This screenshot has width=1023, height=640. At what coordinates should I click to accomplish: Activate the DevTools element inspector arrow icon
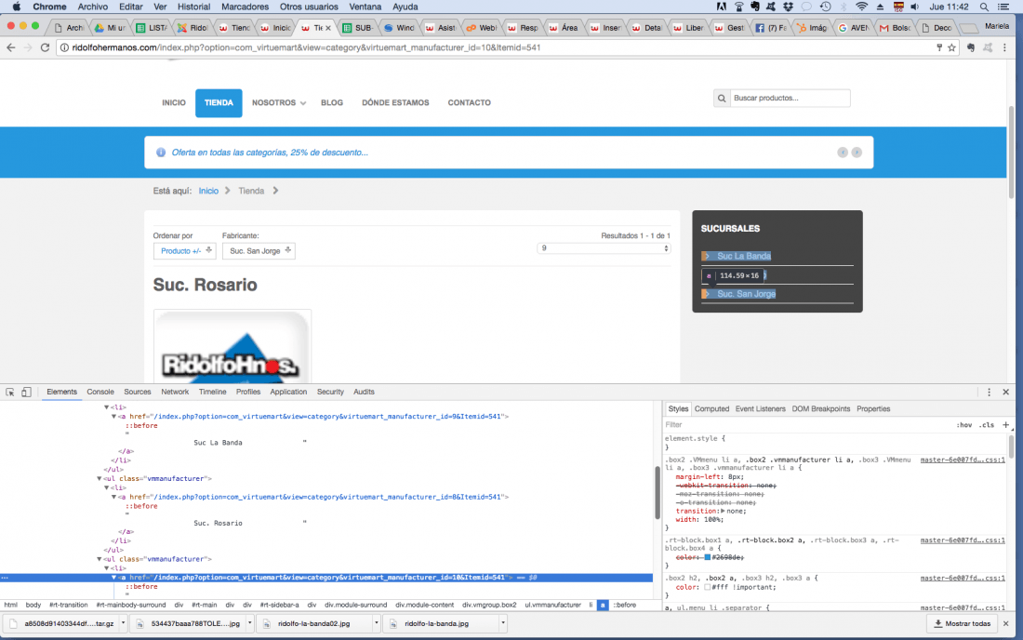[10, 392]
